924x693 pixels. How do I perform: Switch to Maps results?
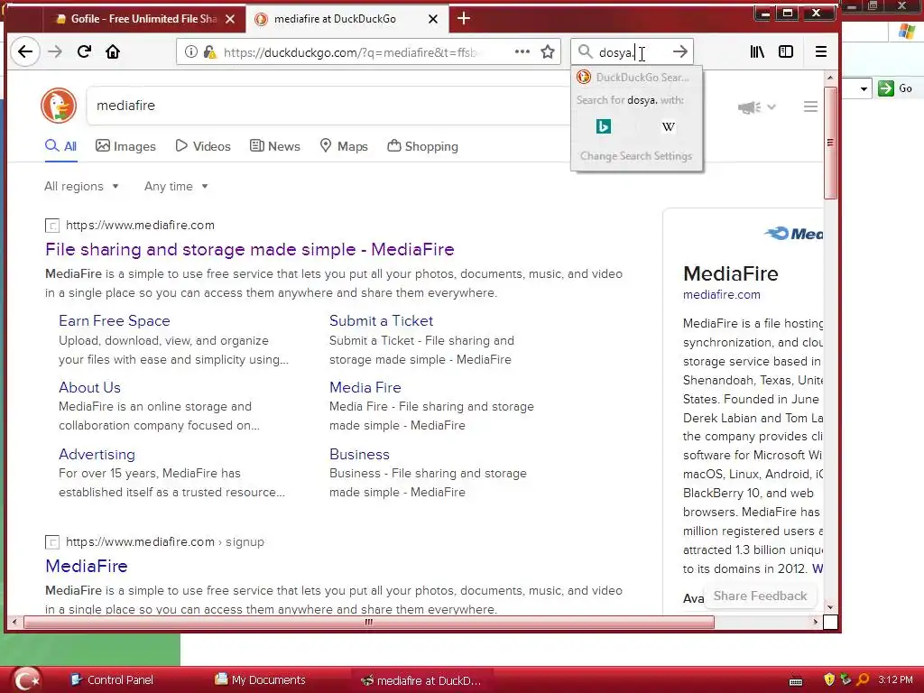click(344, 146)
